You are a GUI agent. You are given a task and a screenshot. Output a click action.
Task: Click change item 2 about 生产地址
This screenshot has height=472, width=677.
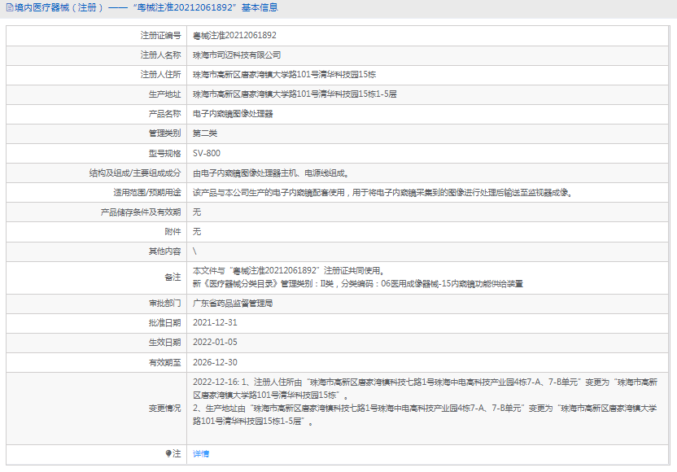click(425, 414)
